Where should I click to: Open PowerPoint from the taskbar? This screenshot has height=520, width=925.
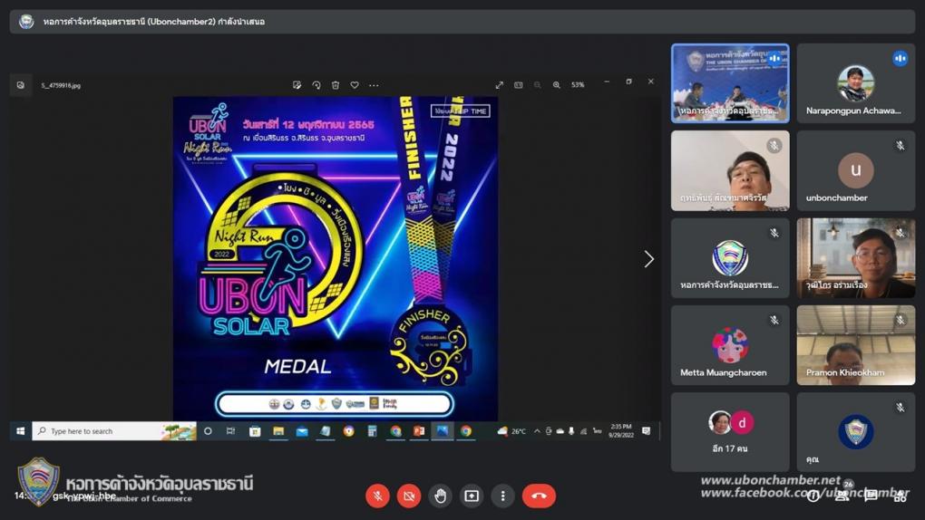tap(419, 431)
